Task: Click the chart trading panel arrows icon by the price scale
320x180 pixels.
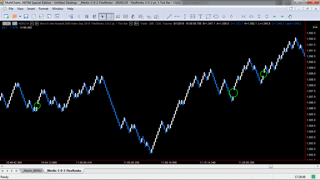Action: 314,26
